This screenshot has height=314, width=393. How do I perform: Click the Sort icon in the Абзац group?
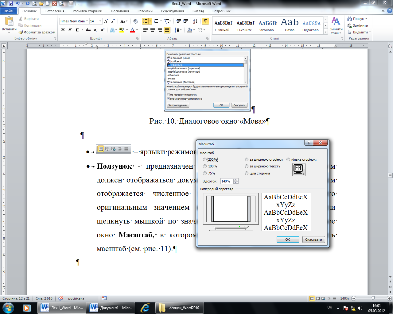[x=195, y=21]
